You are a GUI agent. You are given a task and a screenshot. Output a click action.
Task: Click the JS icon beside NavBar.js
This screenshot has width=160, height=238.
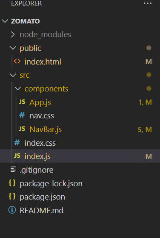tap(22, 129)
